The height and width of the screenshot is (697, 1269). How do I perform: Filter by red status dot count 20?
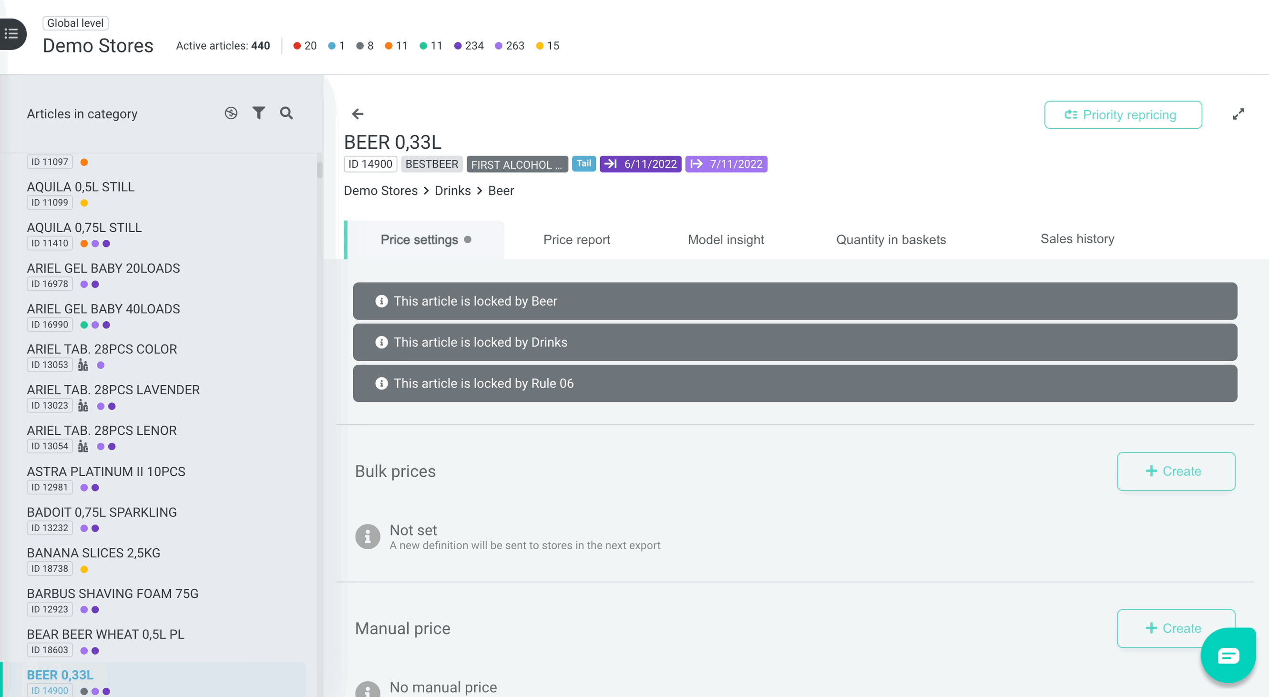(305, 46)
